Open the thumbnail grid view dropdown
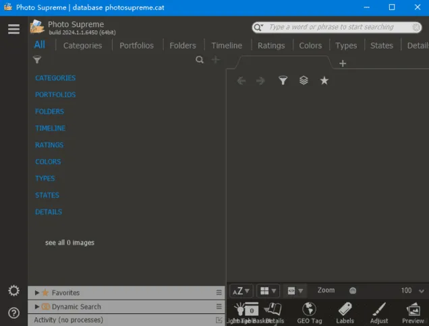The width and height of the screenshot is (429, 326). pyautogui.click(x=268, y=291)
